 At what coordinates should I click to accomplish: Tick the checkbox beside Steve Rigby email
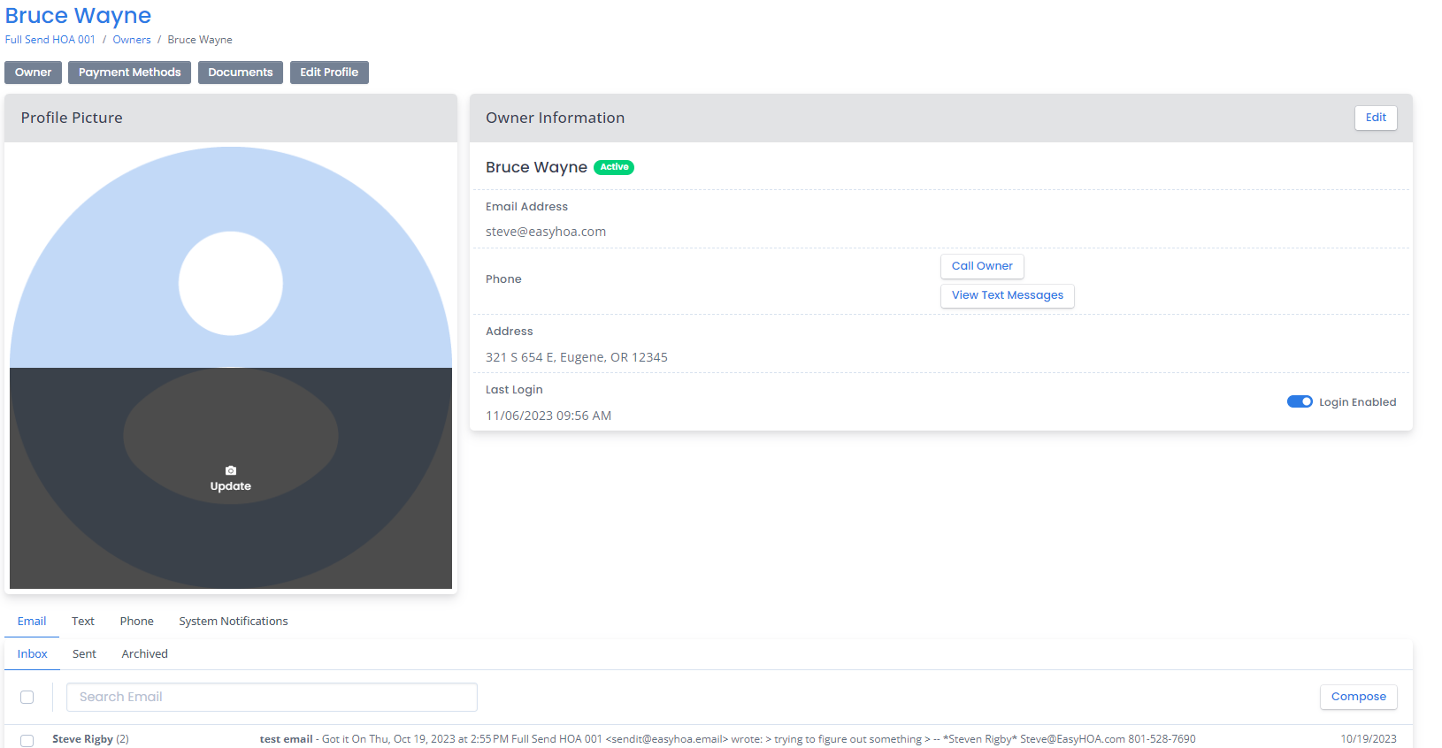[27, 740]
